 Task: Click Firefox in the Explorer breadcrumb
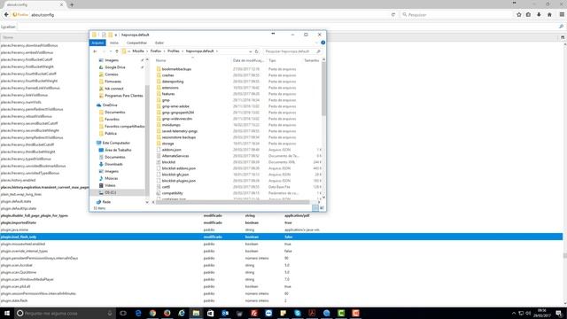[x=156, y=51]
